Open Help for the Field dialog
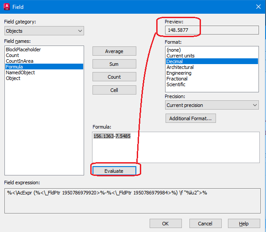This screenshot has height=232, width=266. (x=244, y=224)
